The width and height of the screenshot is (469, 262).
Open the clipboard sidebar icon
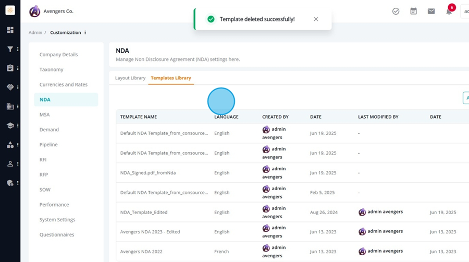point(10,68)
